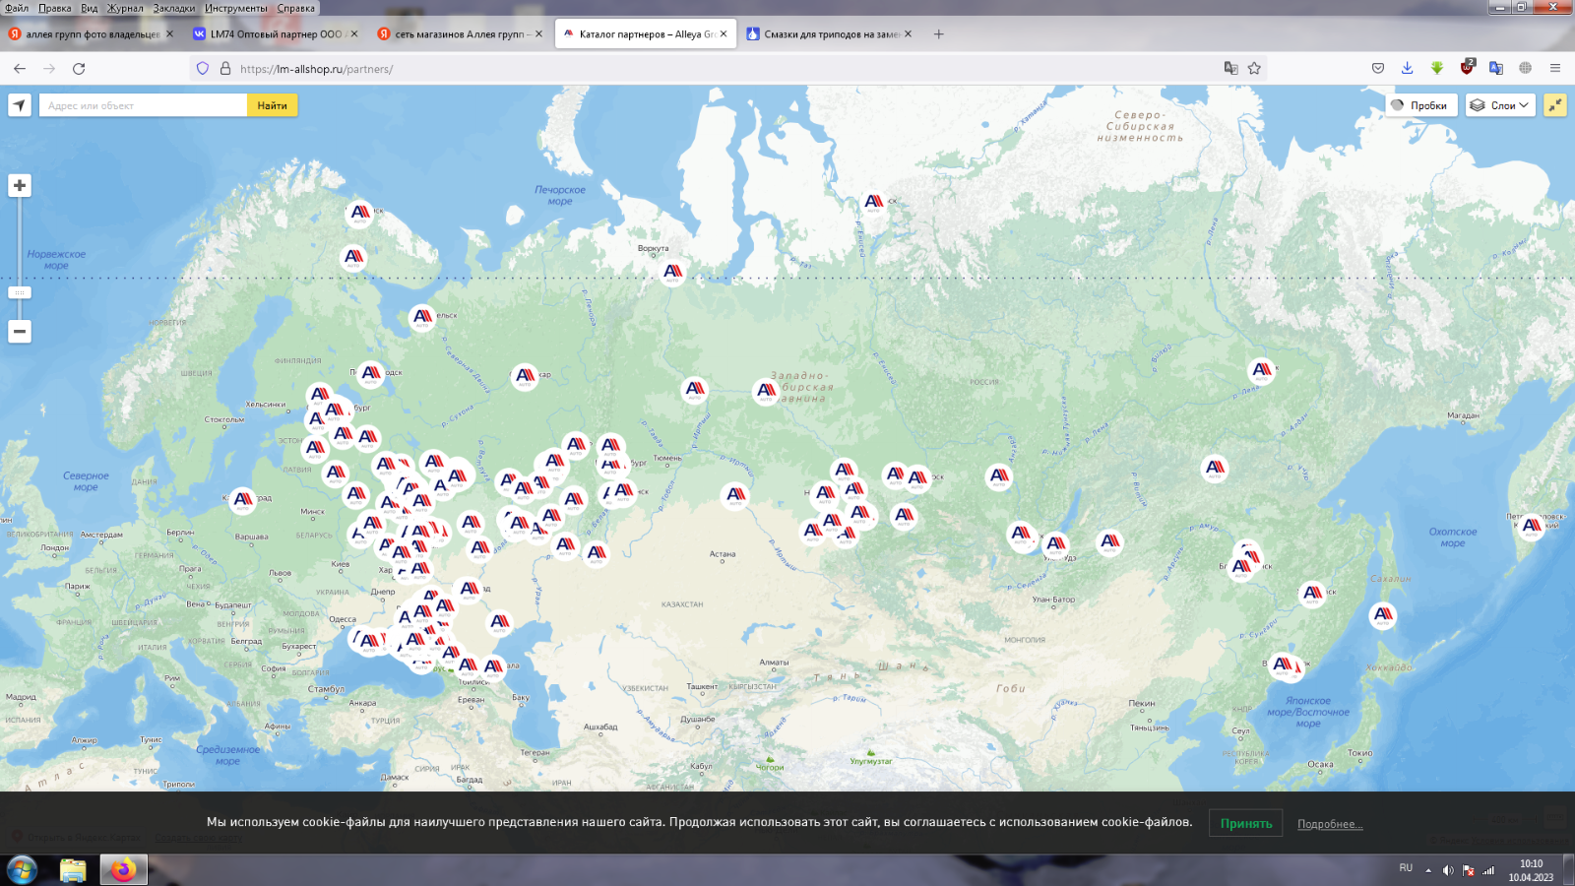
Task: Open the uBlock Origin extension icon
Action: tap(1467, 68)
